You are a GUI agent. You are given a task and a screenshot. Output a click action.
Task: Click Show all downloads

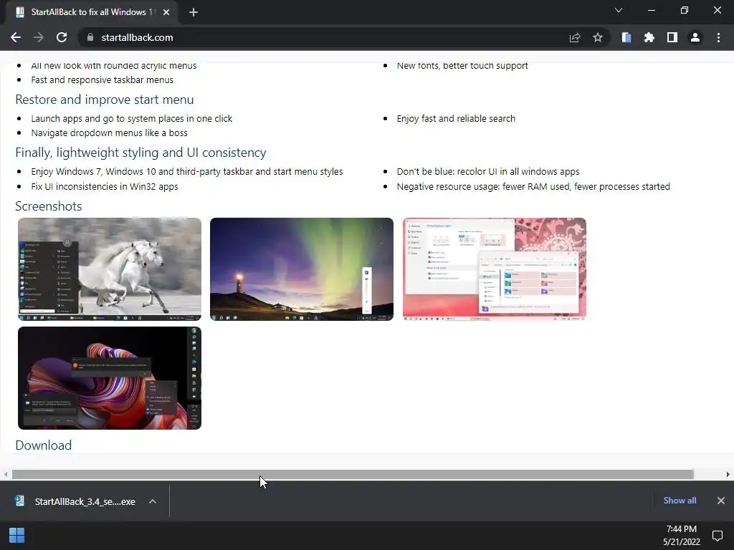click(680, 501)
